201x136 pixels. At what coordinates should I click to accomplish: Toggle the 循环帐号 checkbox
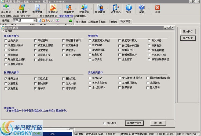point(105,123)
